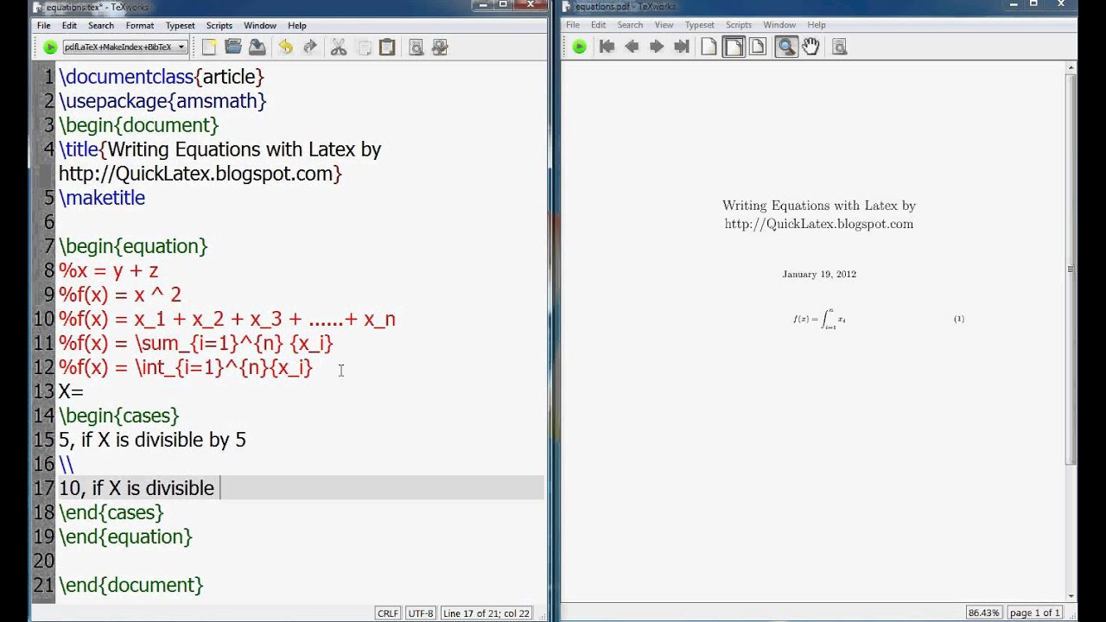
Task: Open Help menu in the PDF window
Action: tap(817, 25)
